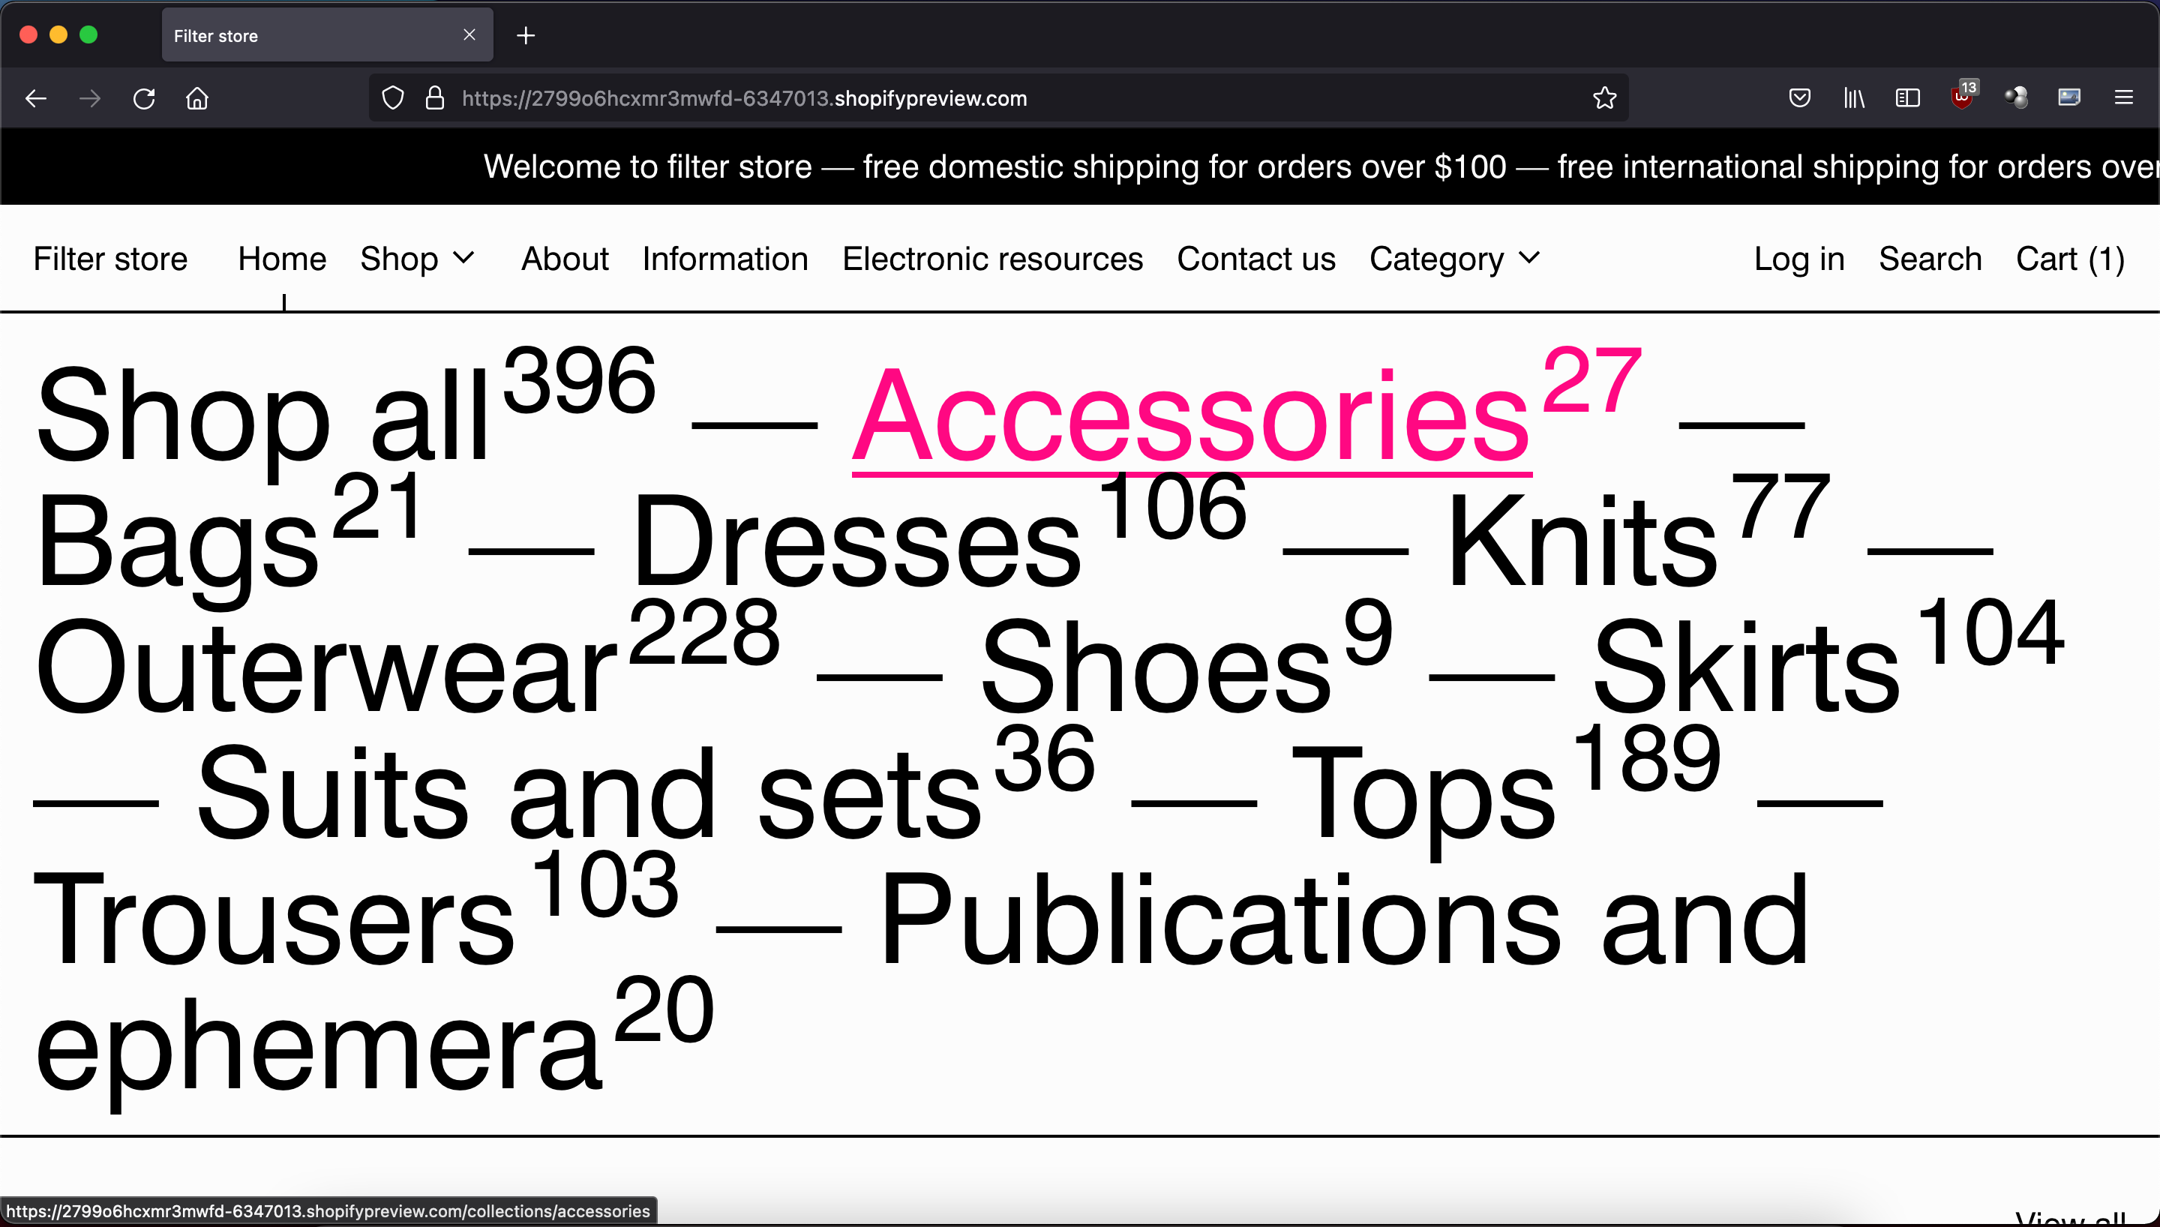Open a new browser tab

pyautogui.click(x=525, y=35)
